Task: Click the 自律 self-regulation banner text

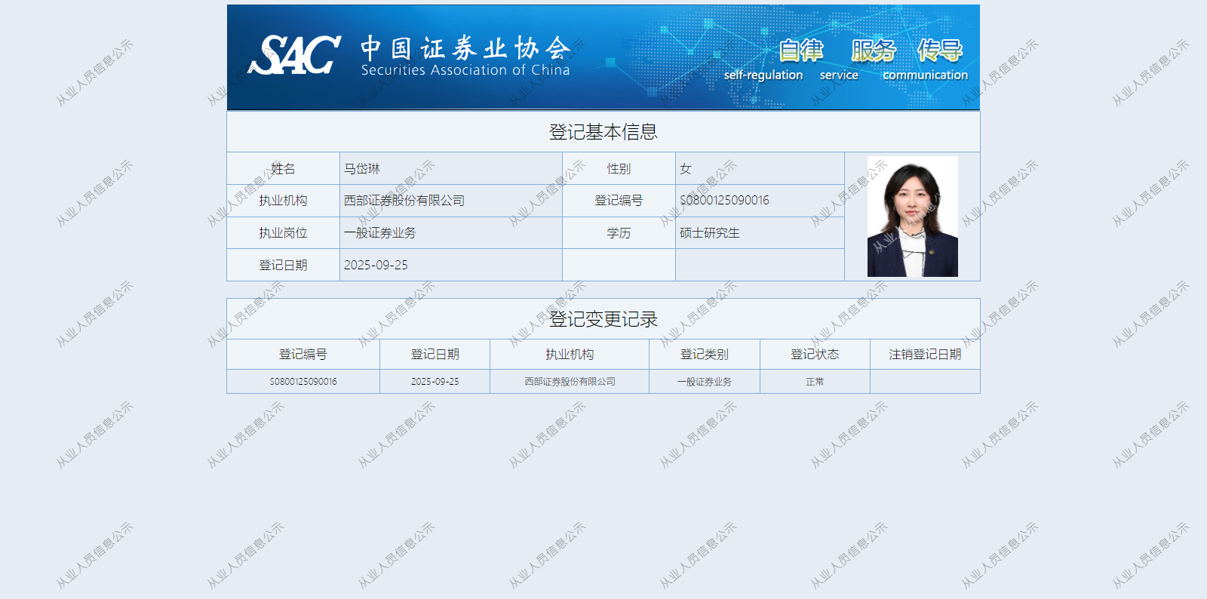Action: 800,51
